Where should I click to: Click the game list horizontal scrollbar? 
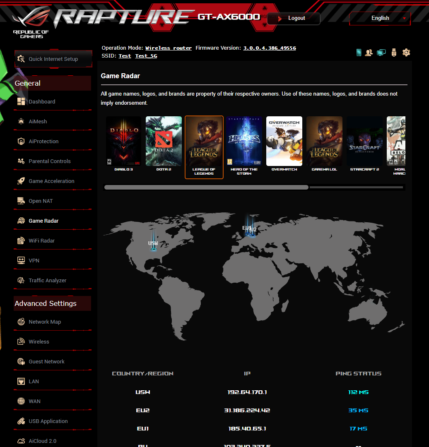pos(206,187)
